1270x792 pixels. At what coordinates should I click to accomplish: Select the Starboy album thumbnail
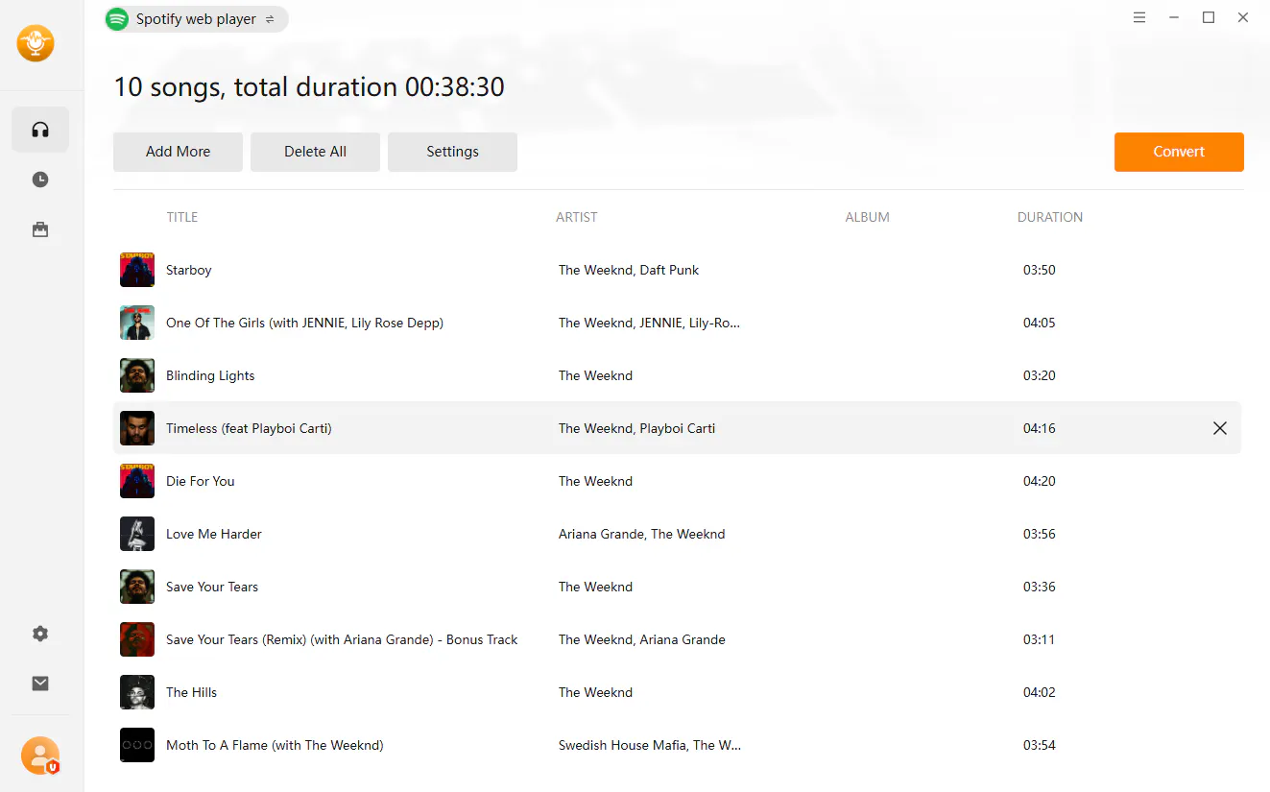coord(137,270)
